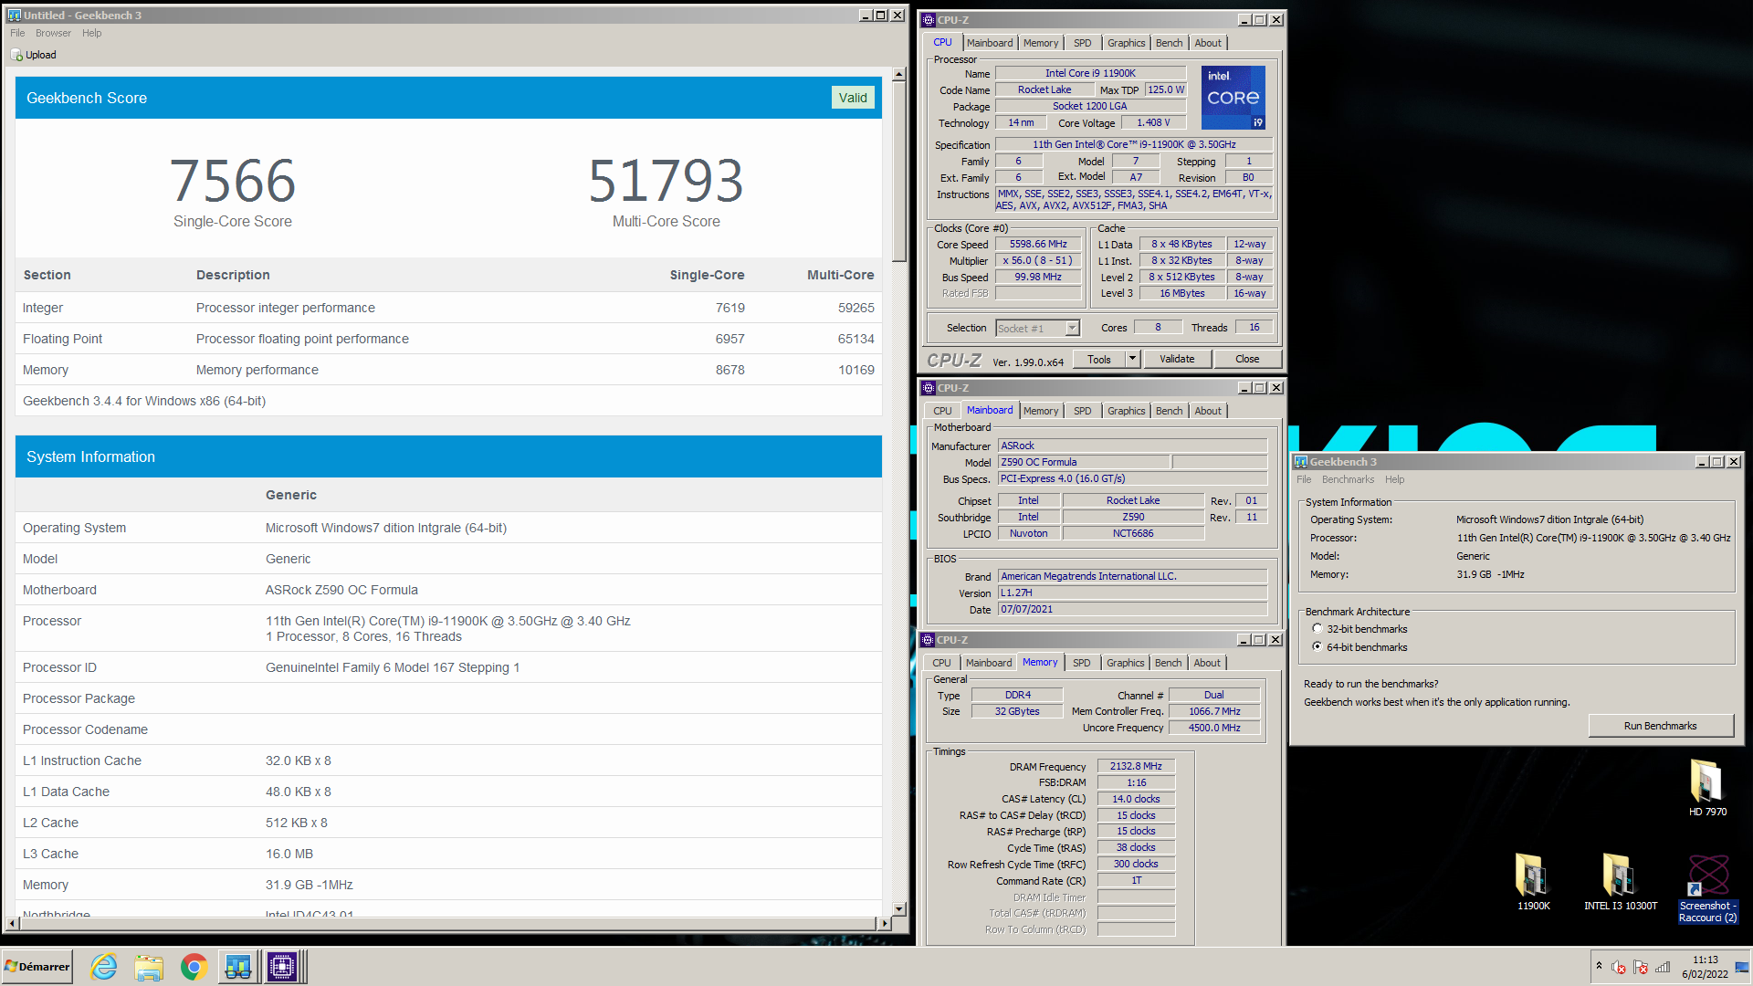
Task: Select 64-bit benchmarks radio option
Action: (x=1317, y=646)
